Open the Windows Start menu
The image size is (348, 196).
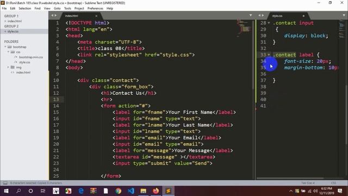coord(6,191)
